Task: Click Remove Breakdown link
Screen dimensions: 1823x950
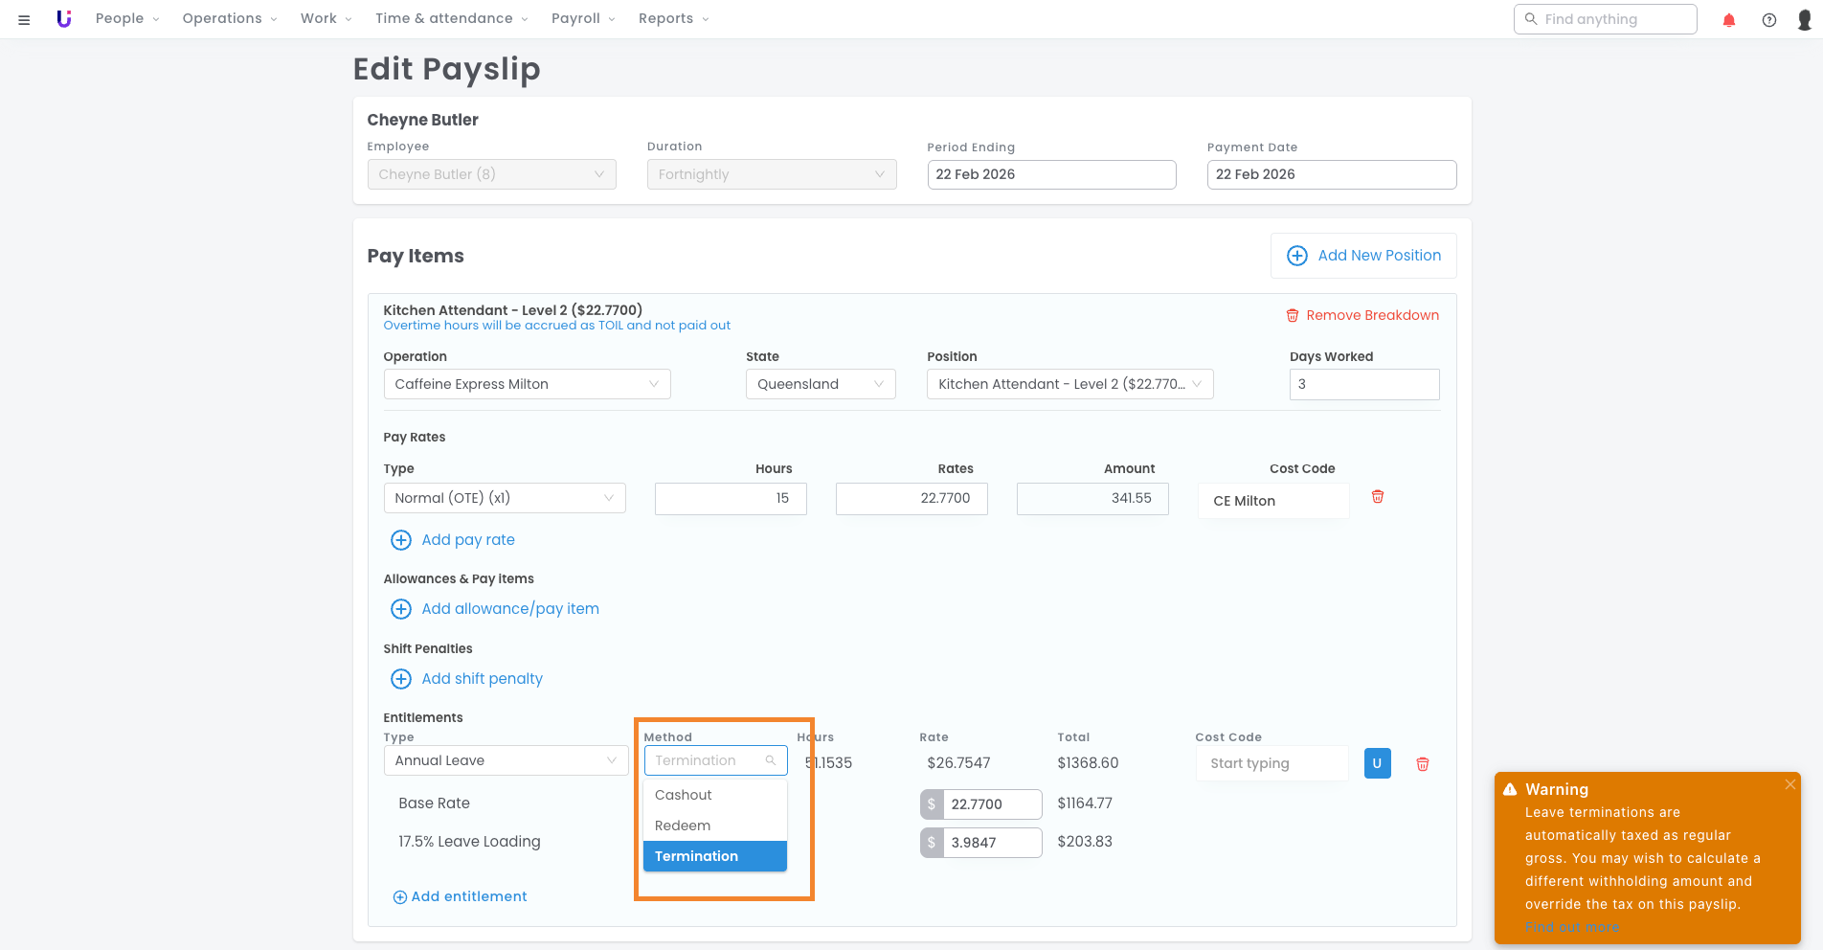Action: 1362,315
